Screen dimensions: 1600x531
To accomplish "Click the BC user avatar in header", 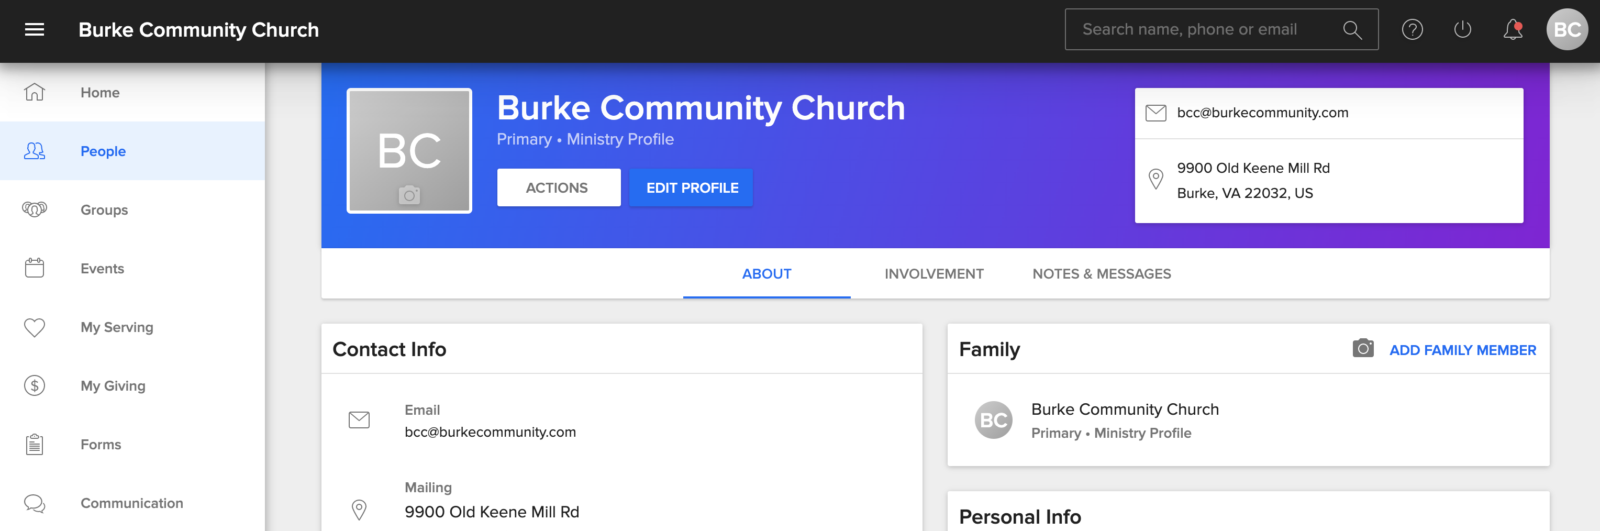I will point(1566,30).
